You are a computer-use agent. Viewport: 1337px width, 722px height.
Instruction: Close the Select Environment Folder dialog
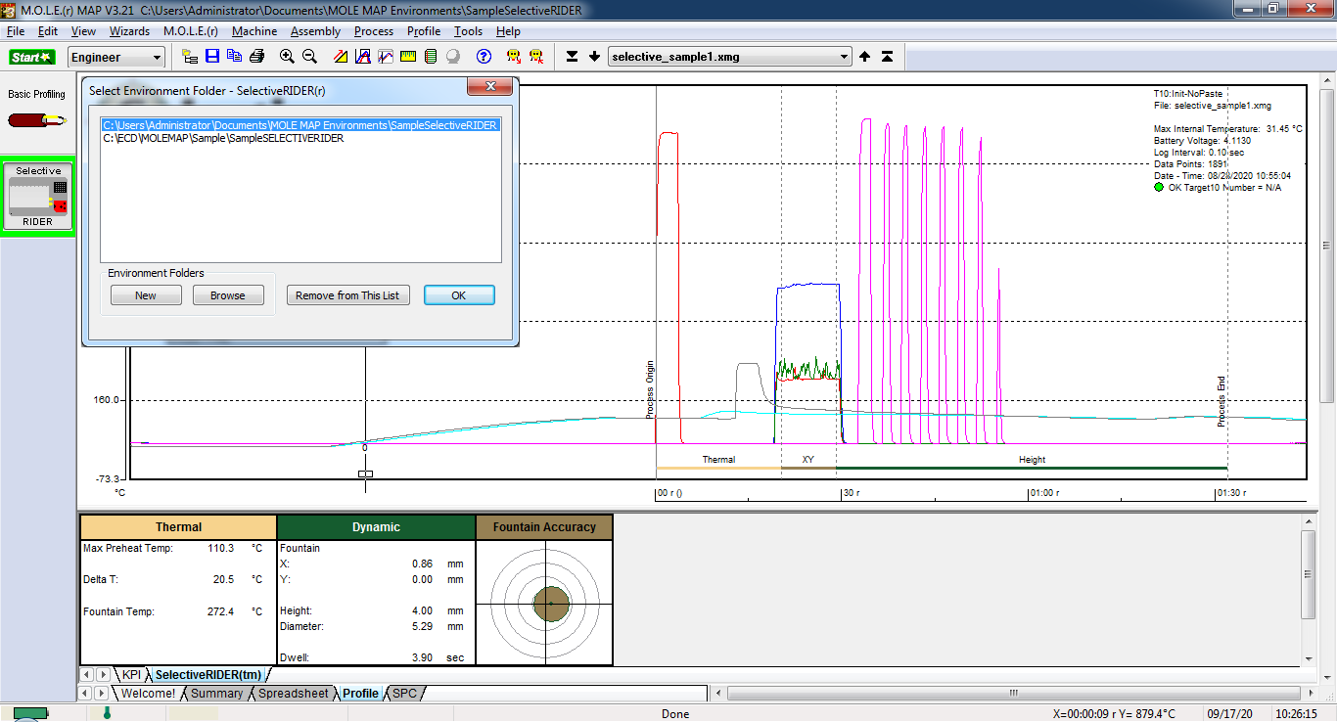pos(489,88)
